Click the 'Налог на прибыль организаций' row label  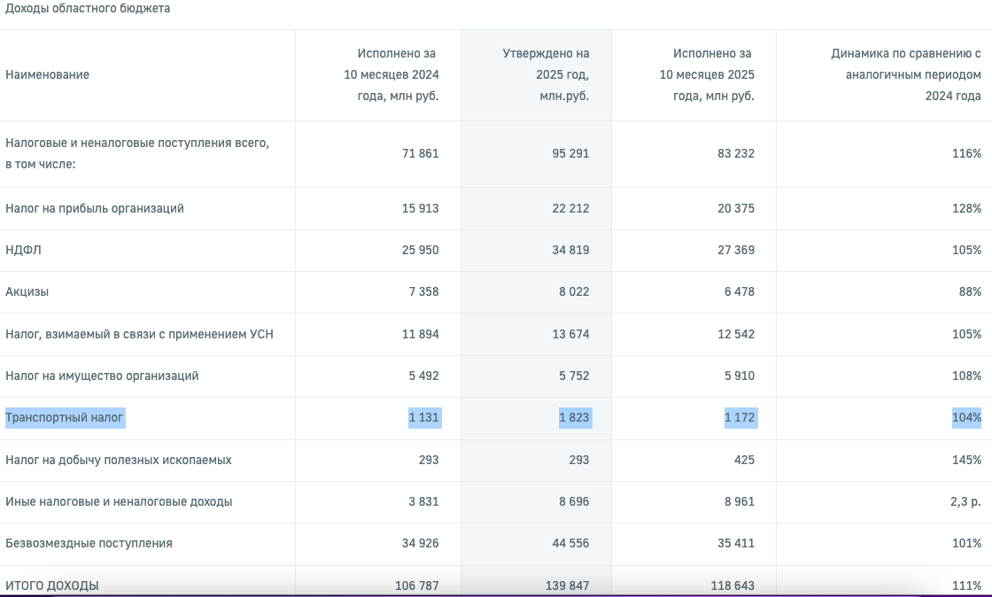(95, 209)
